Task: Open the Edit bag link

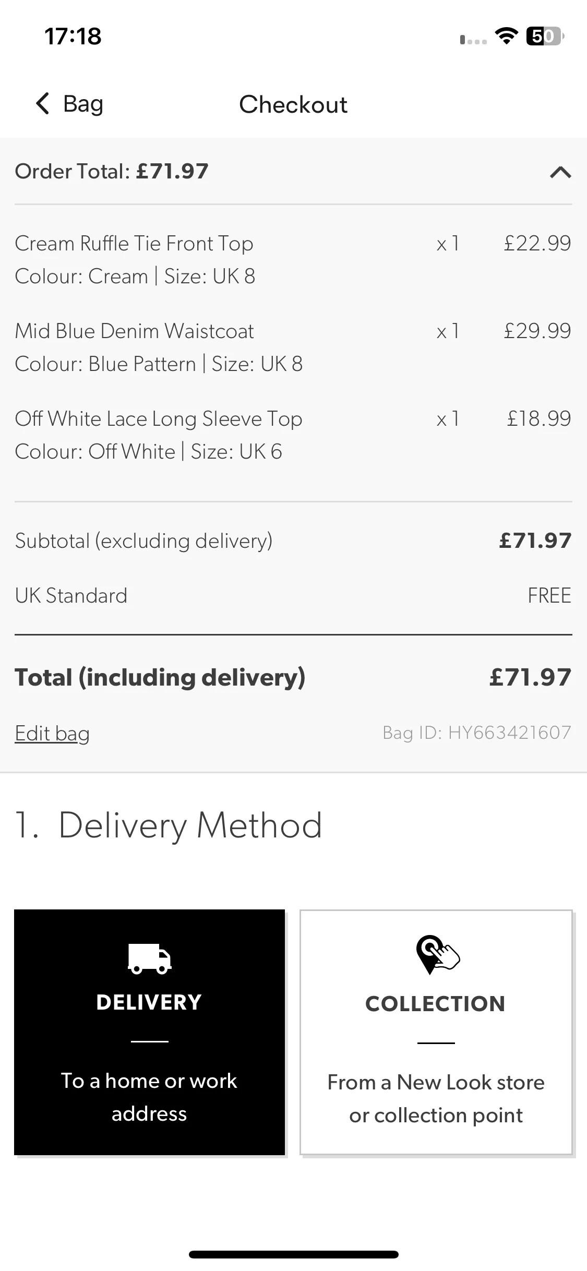Action: pos(52,733)
